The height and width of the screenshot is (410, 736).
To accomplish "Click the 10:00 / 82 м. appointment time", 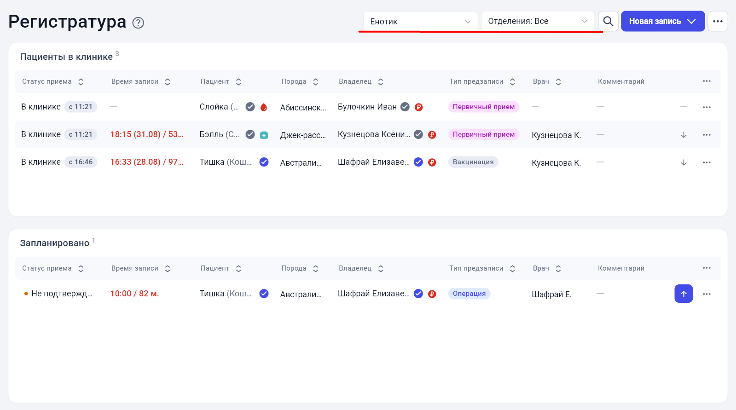I will click(134, 294).
